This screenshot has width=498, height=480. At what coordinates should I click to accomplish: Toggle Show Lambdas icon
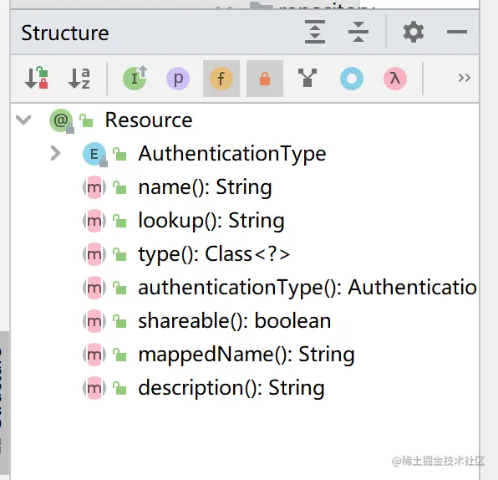(394, 79)
